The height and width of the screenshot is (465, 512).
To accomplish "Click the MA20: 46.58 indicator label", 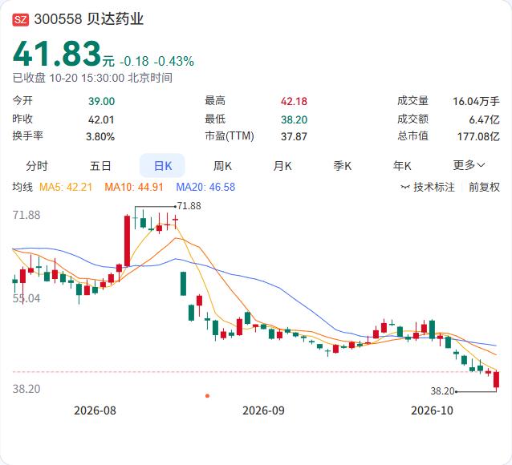I will pos(205,187).
